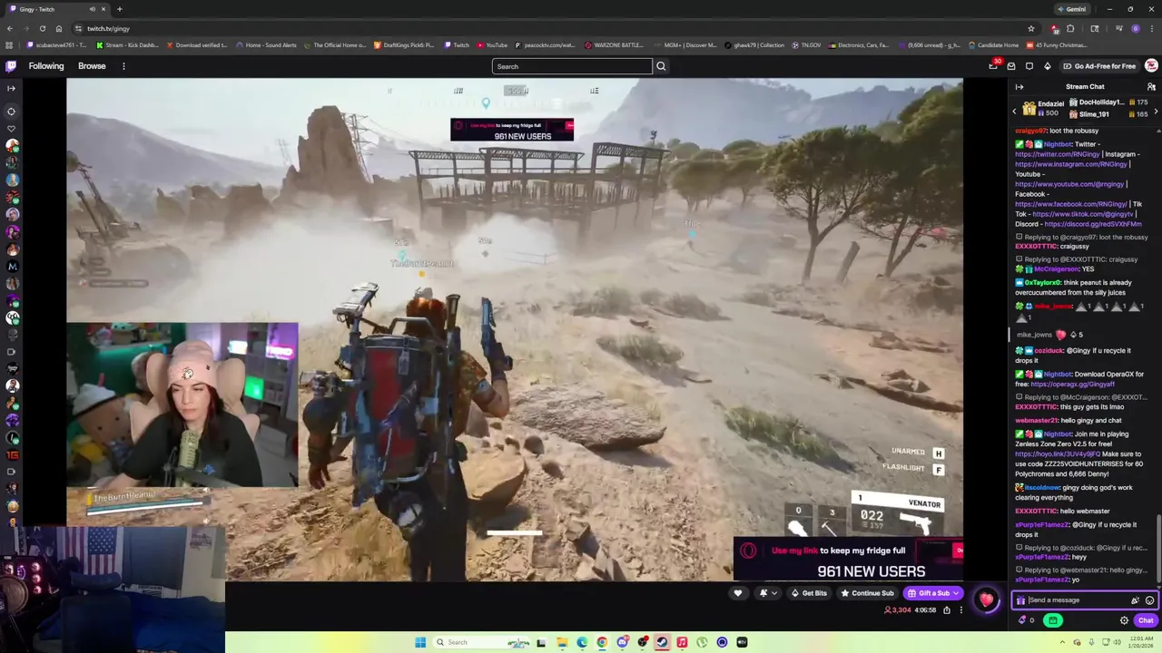The width and height of the screenshot is (1162, 653).
Task: Expand the left followed-channels sidebar
Action: (x=11, y=88)
